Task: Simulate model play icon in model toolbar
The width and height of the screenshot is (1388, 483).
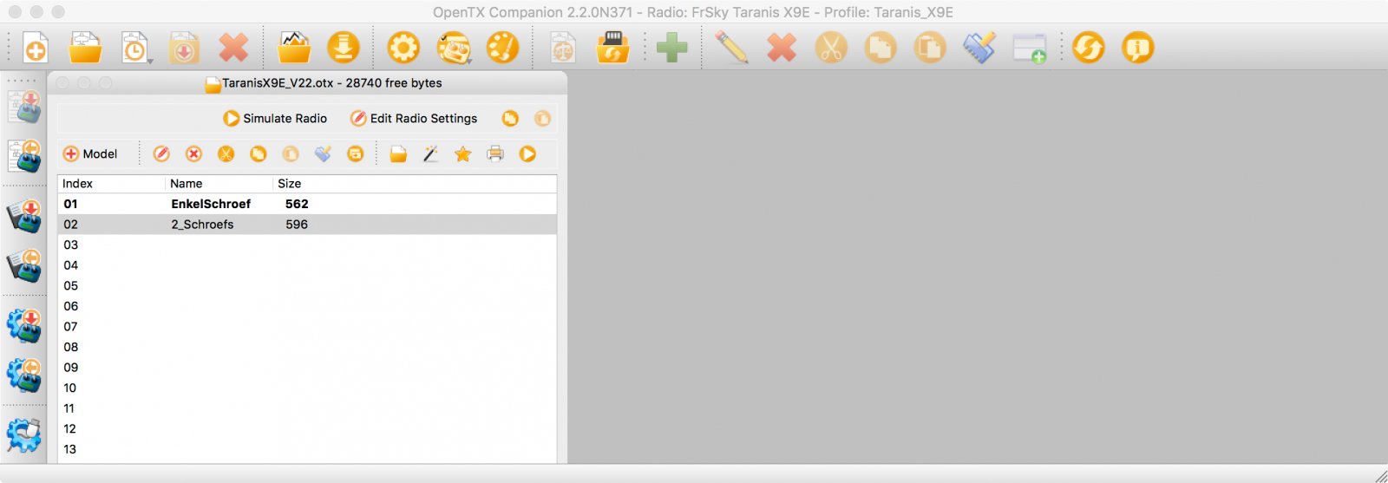Action: point(527,154)
